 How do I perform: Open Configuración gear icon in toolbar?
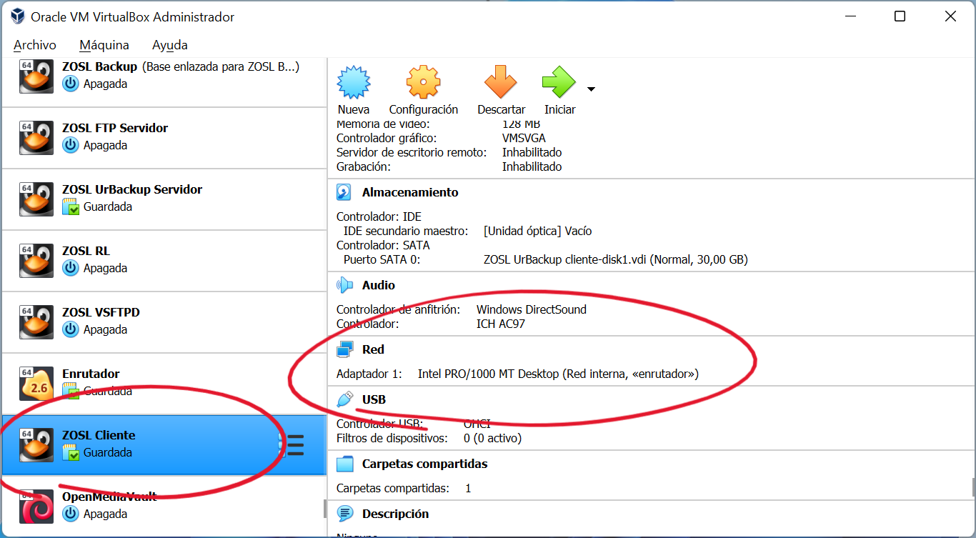[423, 83]
